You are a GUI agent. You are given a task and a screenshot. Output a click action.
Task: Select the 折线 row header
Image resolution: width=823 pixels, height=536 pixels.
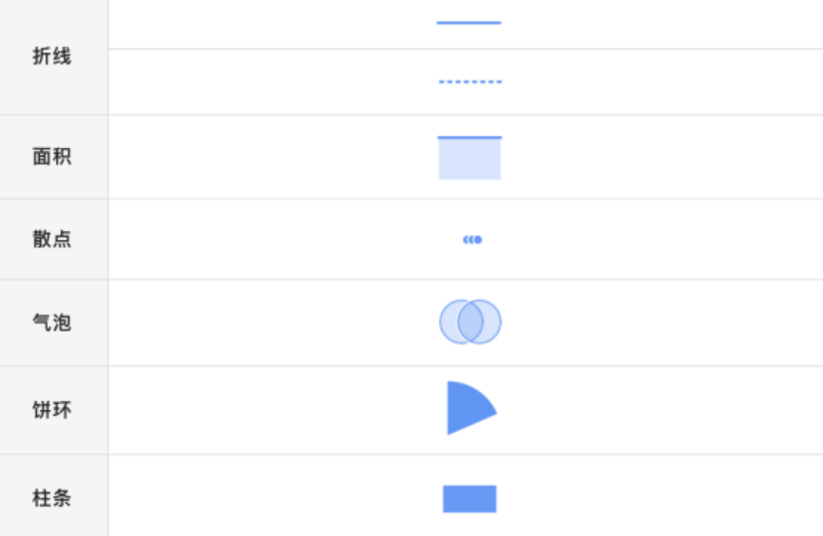pos(53,57)
